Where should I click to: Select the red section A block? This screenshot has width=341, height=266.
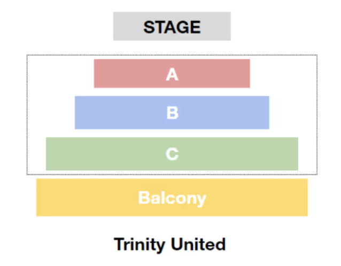172,74
